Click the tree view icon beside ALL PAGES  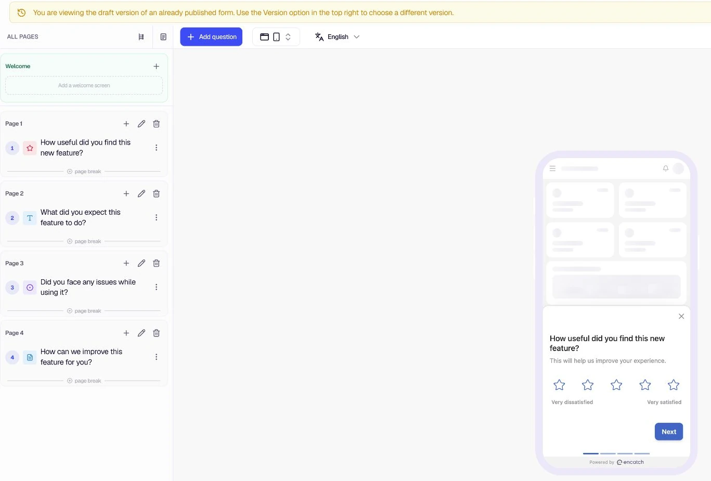141,37
